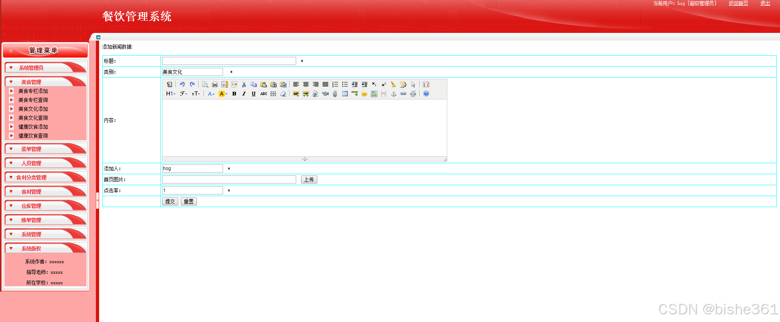Click the 上传 upload button
This screenshot has width=780, height=322.
pos(309,179)
